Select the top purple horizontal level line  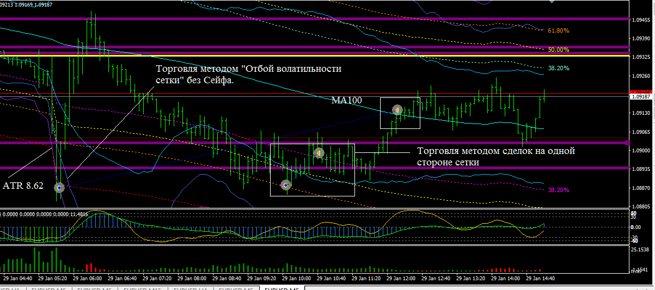pos(315,19)
